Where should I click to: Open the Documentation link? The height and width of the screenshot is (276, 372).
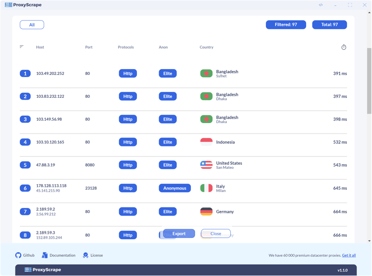click(x=59, y=255)
